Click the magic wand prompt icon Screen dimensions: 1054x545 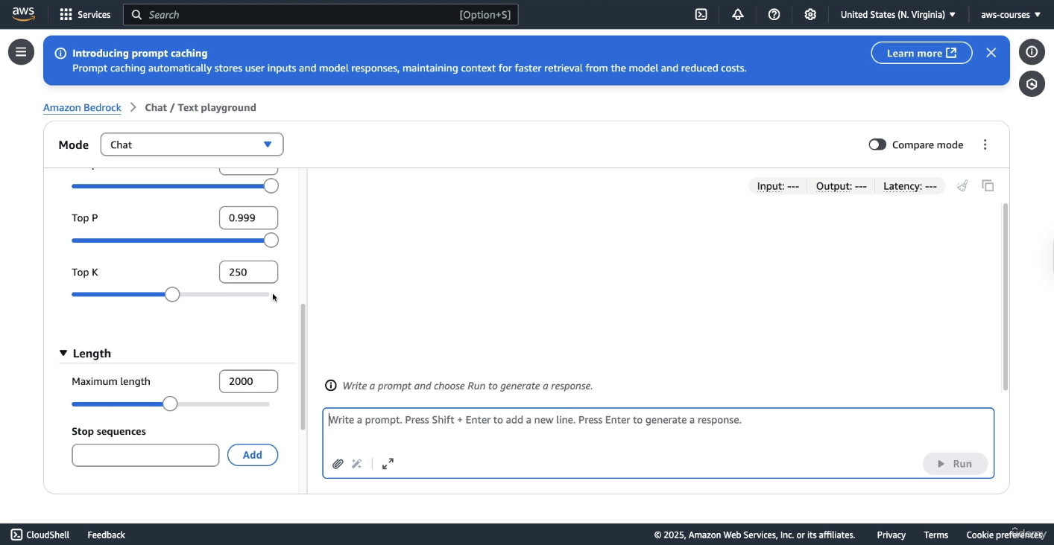[x=357, y=464]
